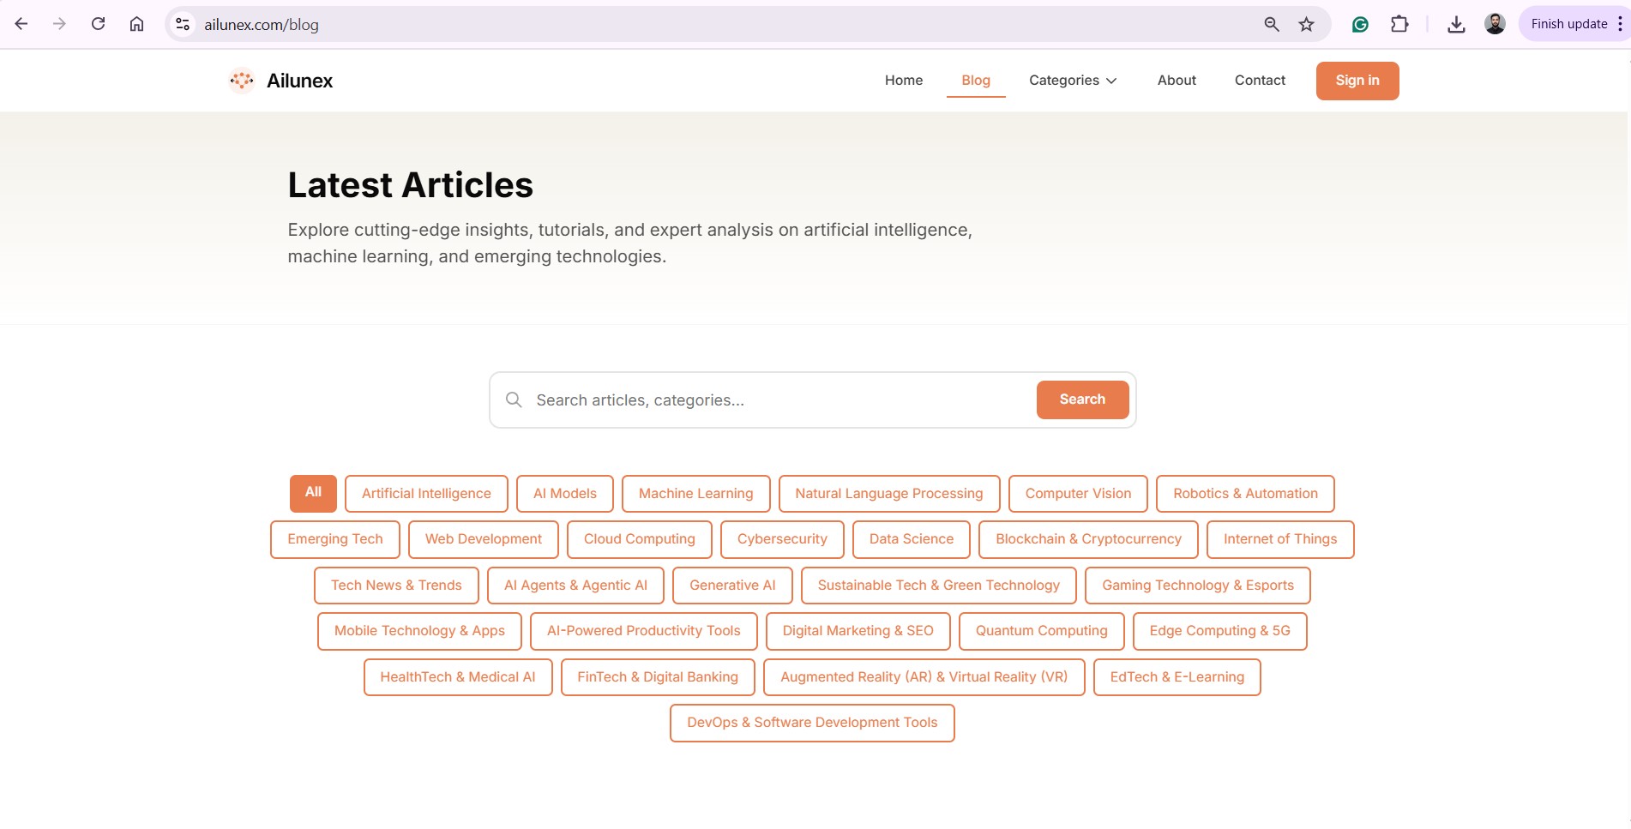Select the All category filter
This screenshot has height=829, width=1631.
tap(313, 493)
